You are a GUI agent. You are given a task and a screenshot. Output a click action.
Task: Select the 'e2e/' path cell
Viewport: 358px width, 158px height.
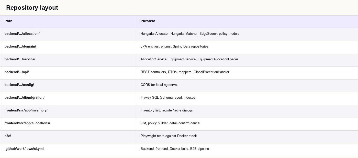[x=68, y=137]
